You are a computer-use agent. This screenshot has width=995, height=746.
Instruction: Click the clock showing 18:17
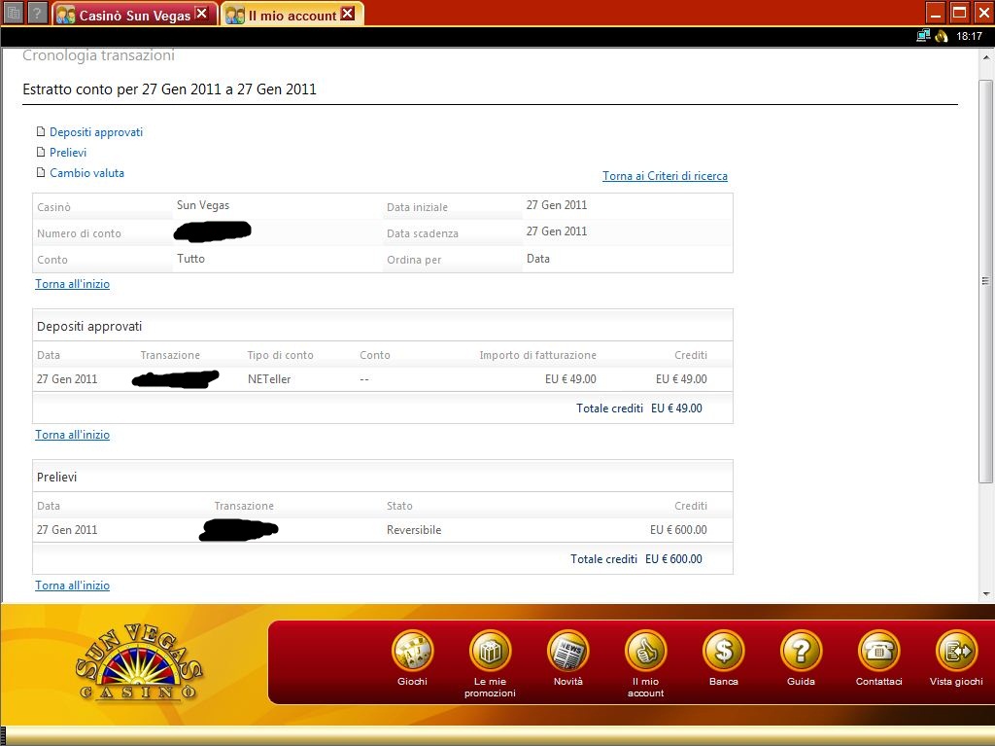point(969,36)
